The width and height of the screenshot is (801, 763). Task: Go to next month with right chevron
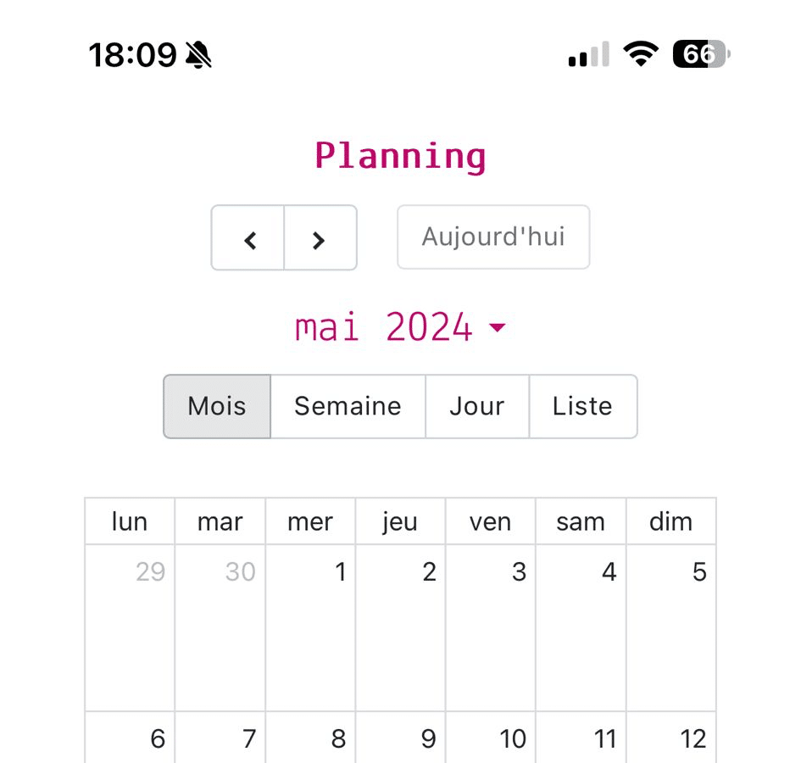(x=320, y=238)
